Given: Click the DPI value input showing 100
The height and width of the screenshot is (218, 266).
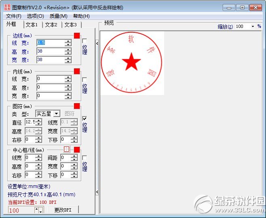Looking at the screenshot, I should point(21,210).
